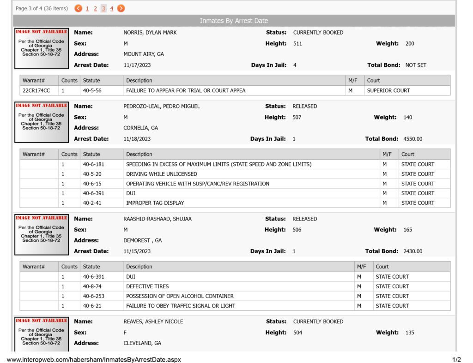This screenshot has height=363, width=473.
Task: Click the Inmates By Arrest Date header
Action: click(x=234, y=21)
